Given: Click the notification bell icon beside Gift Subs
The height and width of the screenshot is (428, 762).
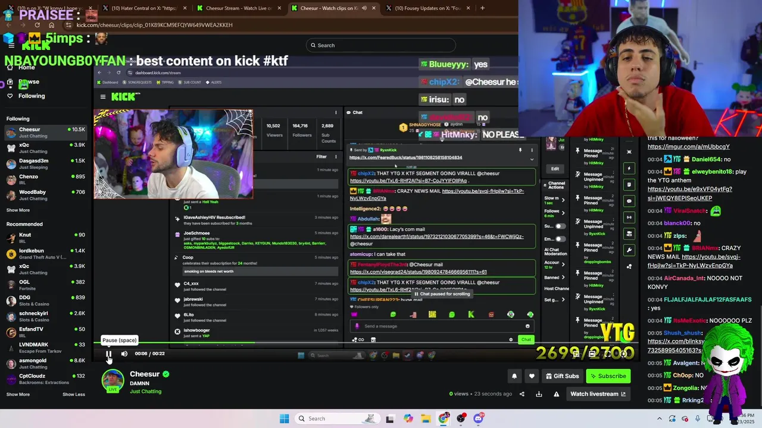Looking at the screenshot, I should tap(514, 376).
